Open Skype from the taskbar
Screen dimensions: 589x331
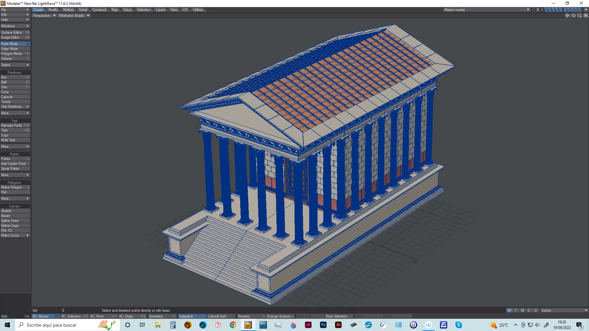pos(459,325)
